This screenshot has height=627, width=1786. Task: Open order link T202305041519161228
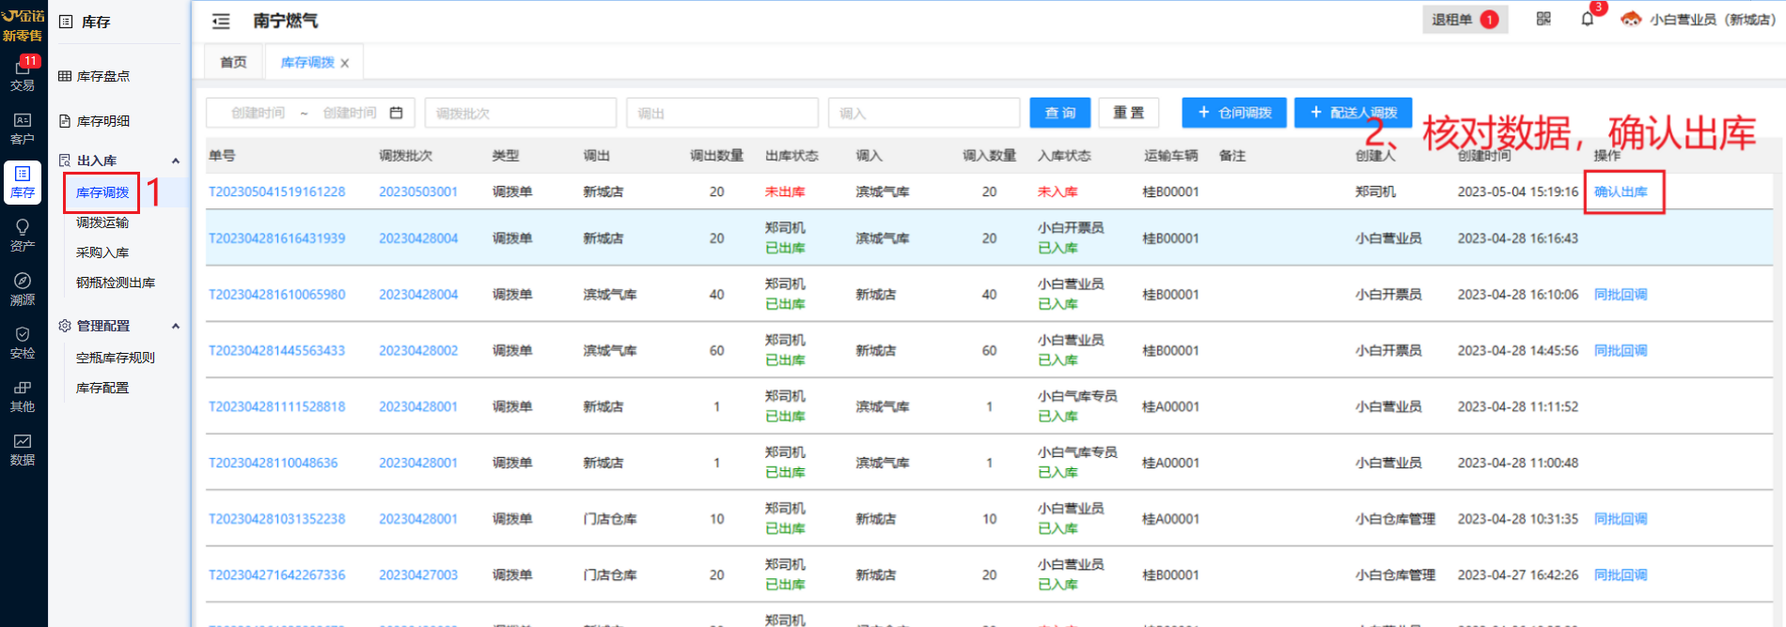click(x=276, y=191)
